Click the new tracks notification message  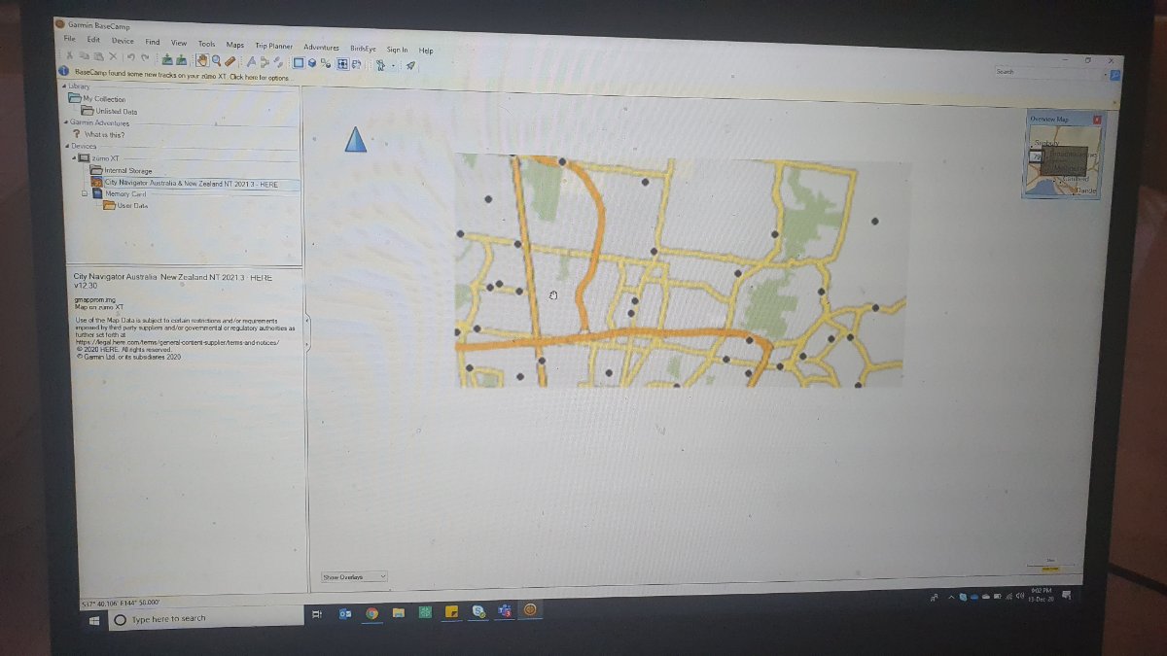[182, 75]
